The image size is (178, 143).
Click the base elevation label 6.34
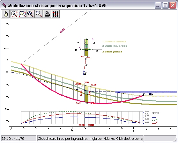[78, 103]
